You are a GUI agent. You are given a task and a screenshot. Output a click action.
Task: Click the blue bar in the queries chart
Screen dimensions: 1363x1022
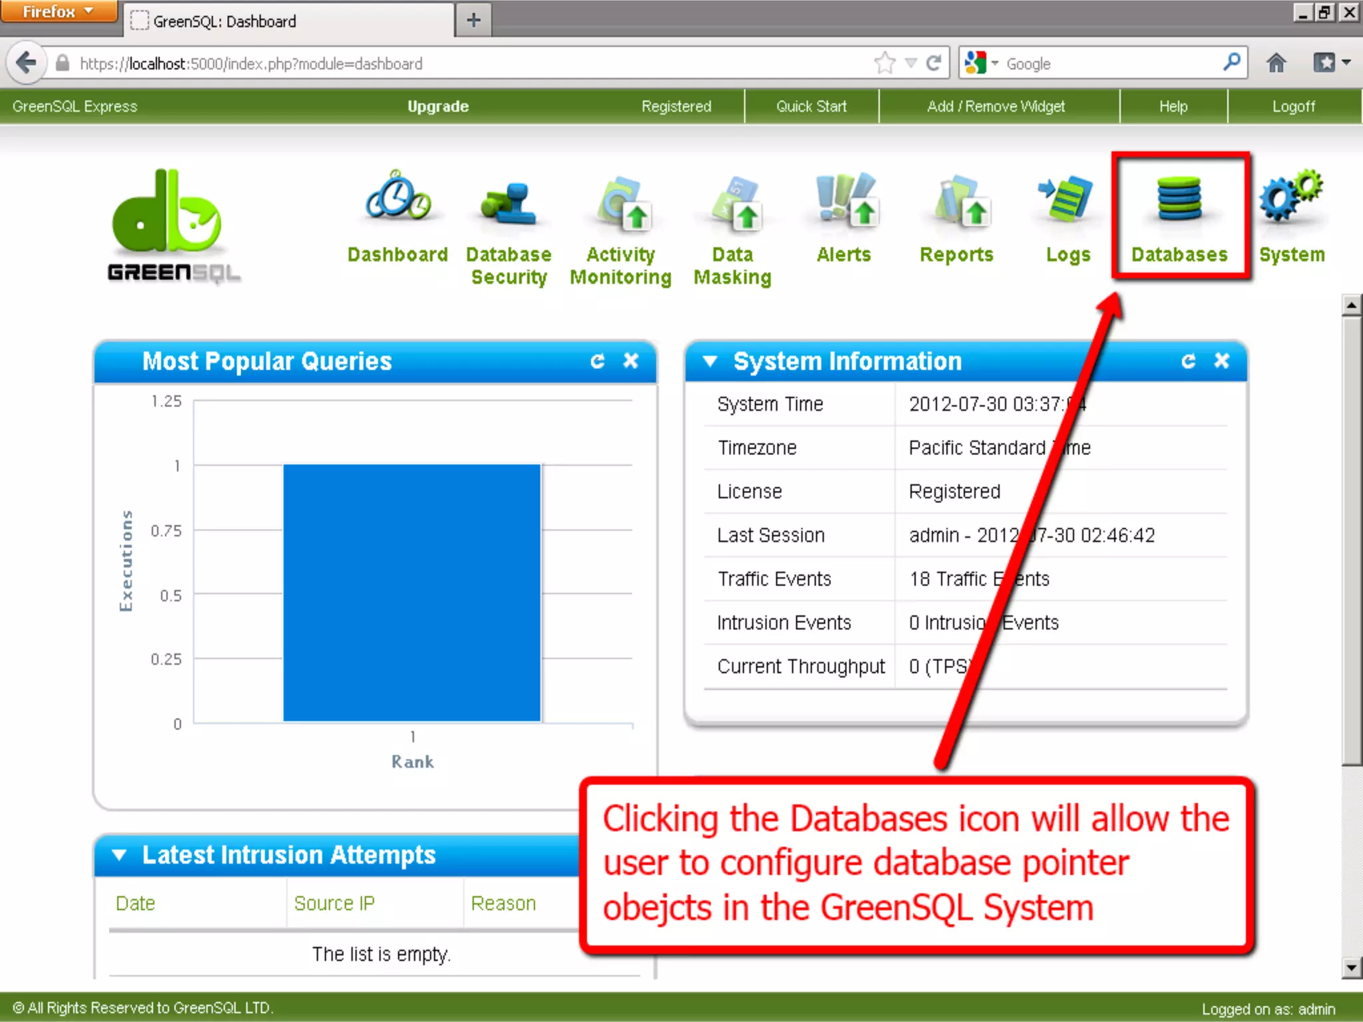coord(412,592)
